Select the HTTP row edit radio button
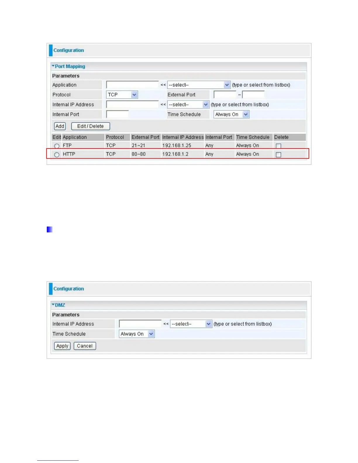The height and width of the screenshot is (463, 358). click(x=57, y=155)
